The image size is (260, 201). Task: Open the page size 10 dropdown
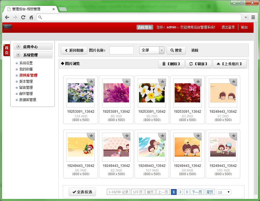(224, 192)
